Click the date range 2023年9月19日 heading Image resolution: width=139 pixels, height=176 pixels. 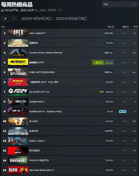pos(54,18)
